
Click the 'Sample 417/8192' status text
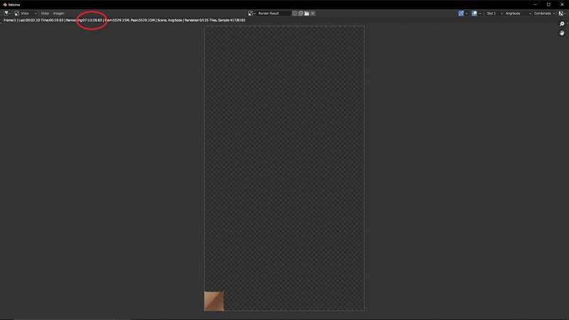232,21
